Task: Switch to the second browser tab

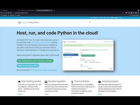Action: click(27, 10)
